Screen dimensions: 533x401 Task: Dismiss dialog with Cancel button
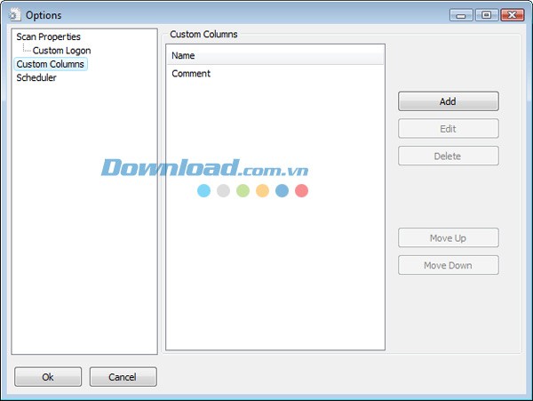tap(123, 377)
